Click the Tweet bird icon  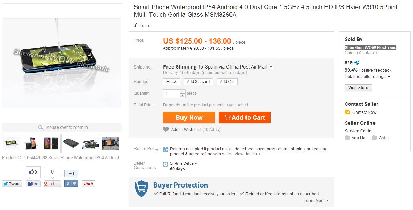pos(6,184)
